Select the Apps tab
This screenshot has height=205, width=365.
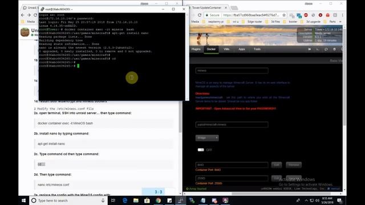(242, 49)
